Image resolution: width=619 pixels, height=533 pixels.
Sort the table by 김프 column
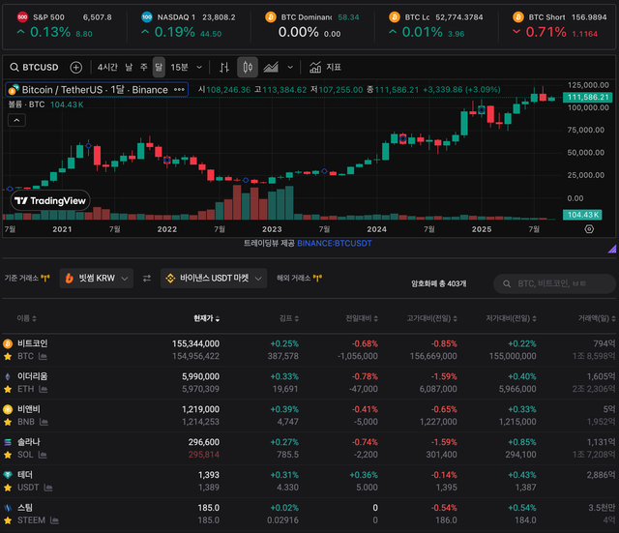pos(289,318)
